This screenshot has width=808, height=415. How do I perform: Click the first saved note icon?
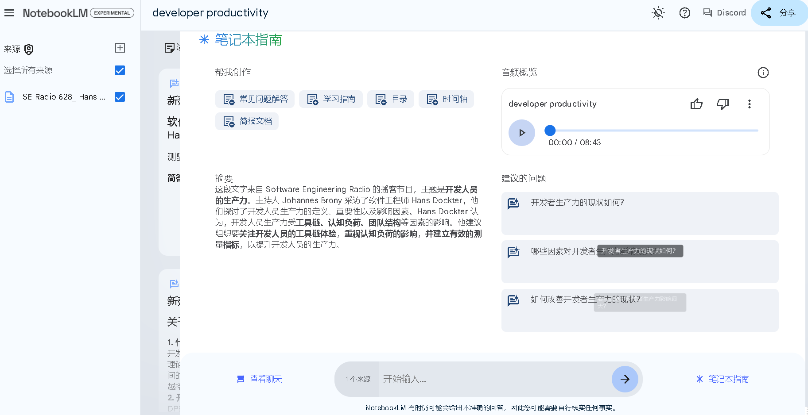(174, 83)
